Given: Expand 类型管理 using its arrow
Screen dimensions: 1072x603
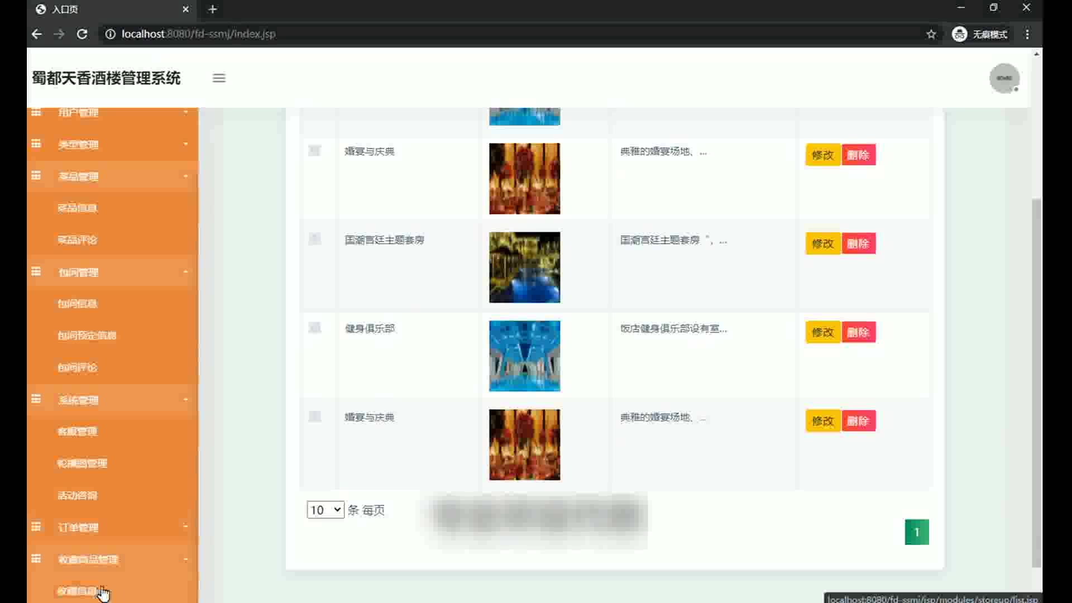Looking at the screenshot, I should (x=185, y=144).
